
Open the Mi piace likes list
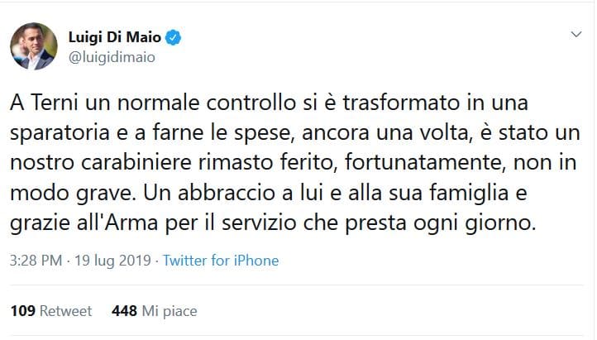(x=170, y=311)
